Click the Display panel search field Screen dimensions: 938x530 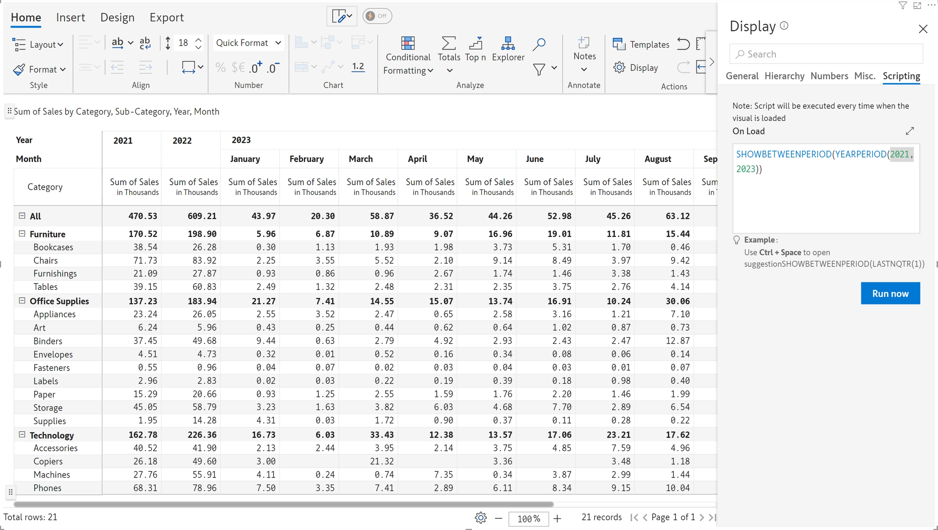coord(826,54)
